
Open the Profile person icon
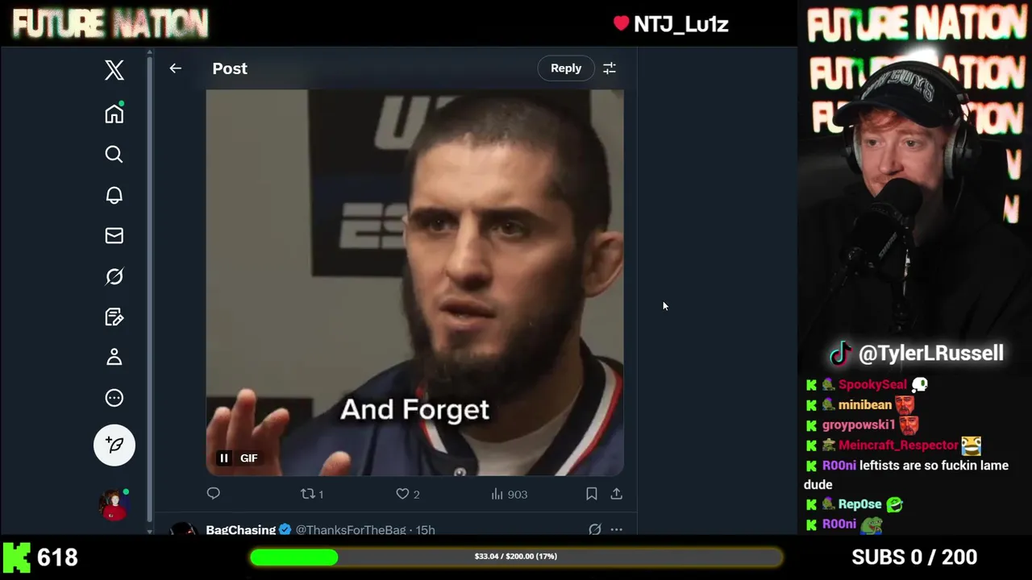pyautogui.click(x=114, y=357)
